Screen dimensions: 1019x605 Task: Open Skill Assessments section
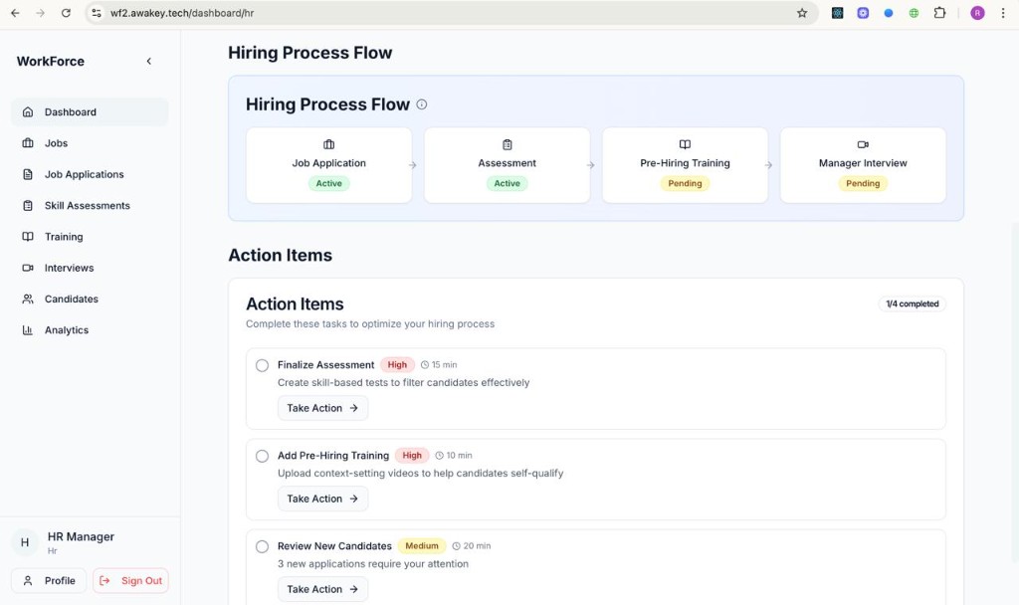90,205
